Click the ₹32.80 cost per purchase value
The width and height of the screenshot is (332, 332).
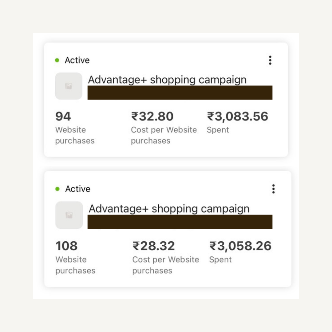click(x=152, y=117)
